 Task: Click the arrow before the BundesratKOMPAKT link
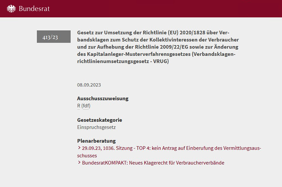pyautogui.click(x=79, y=163)
